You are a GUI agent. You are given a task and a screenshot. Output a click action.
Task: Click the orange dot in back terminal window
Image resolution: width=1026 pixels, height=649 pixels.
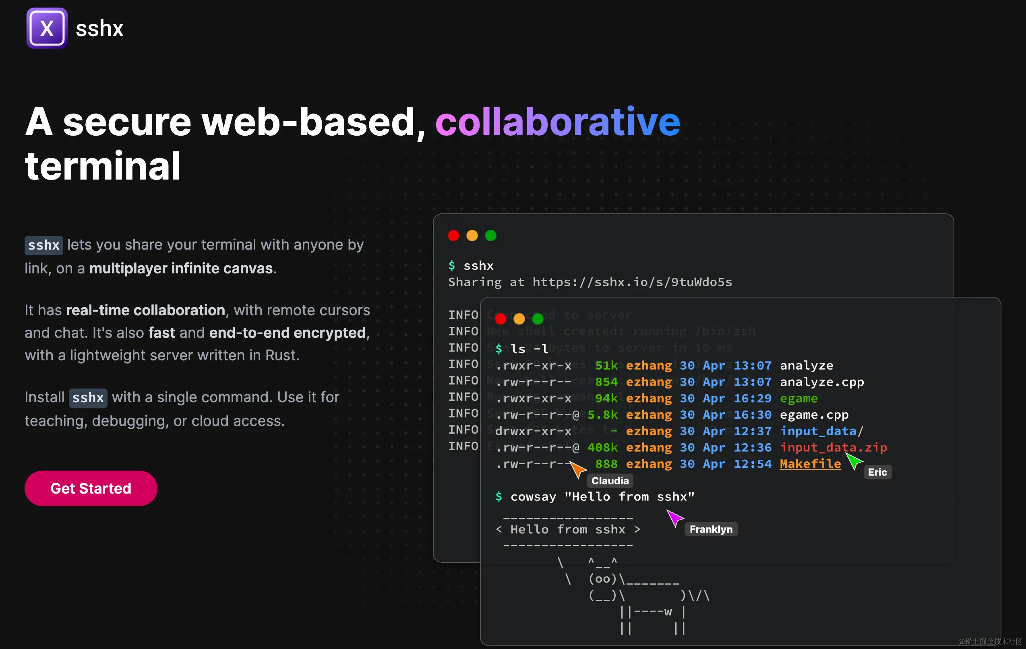pyautogui.click(x=472, y=235)
